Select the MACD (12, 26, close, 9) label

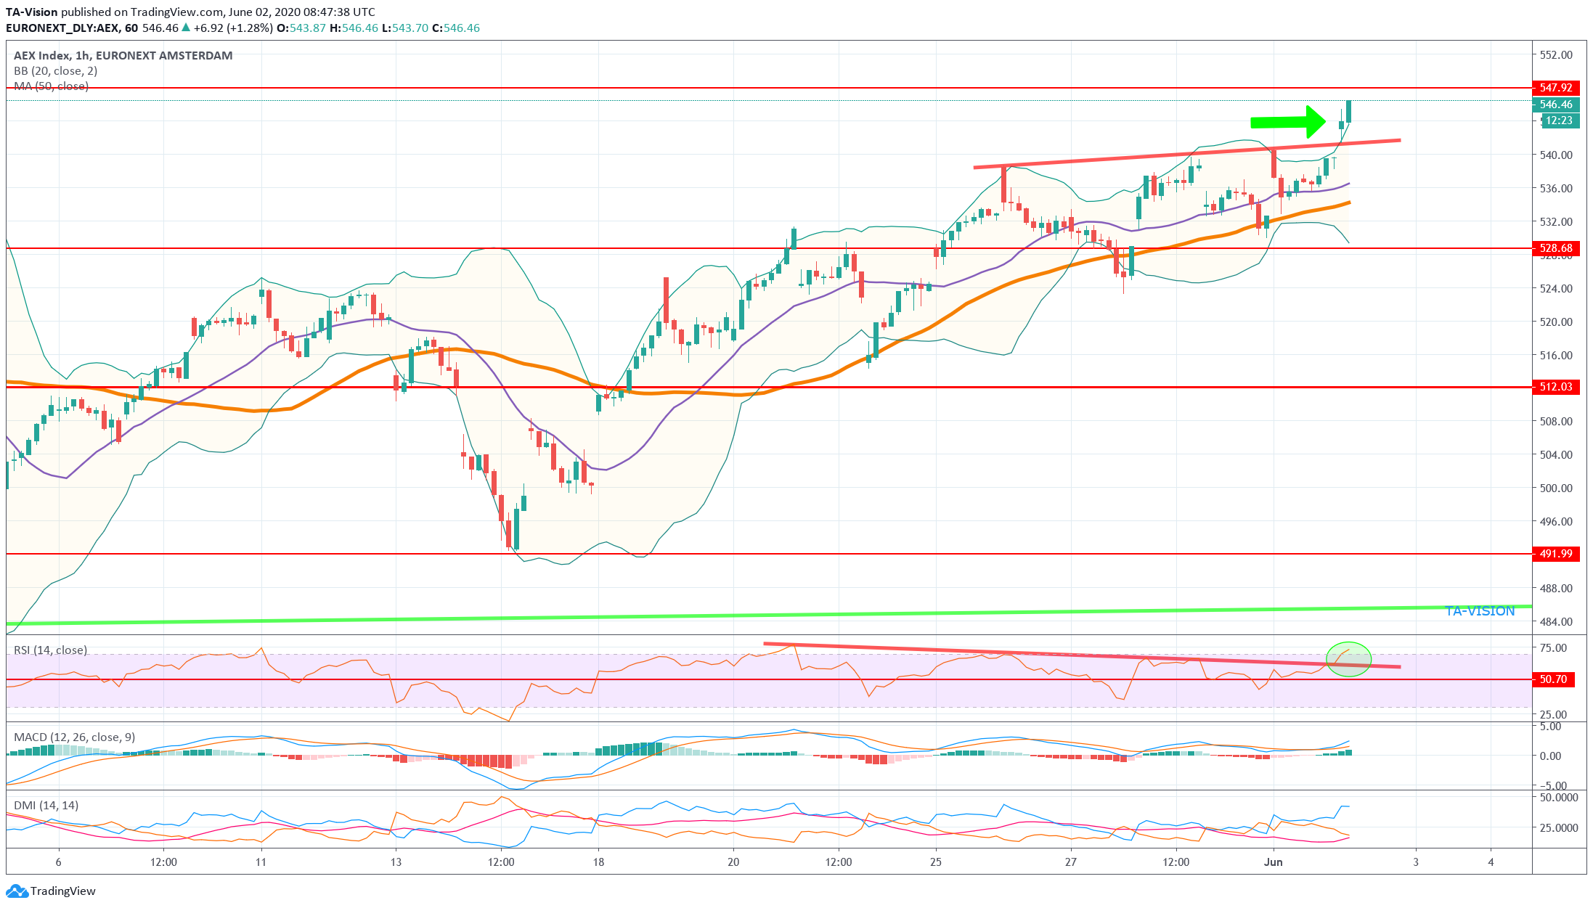(75, 737)
